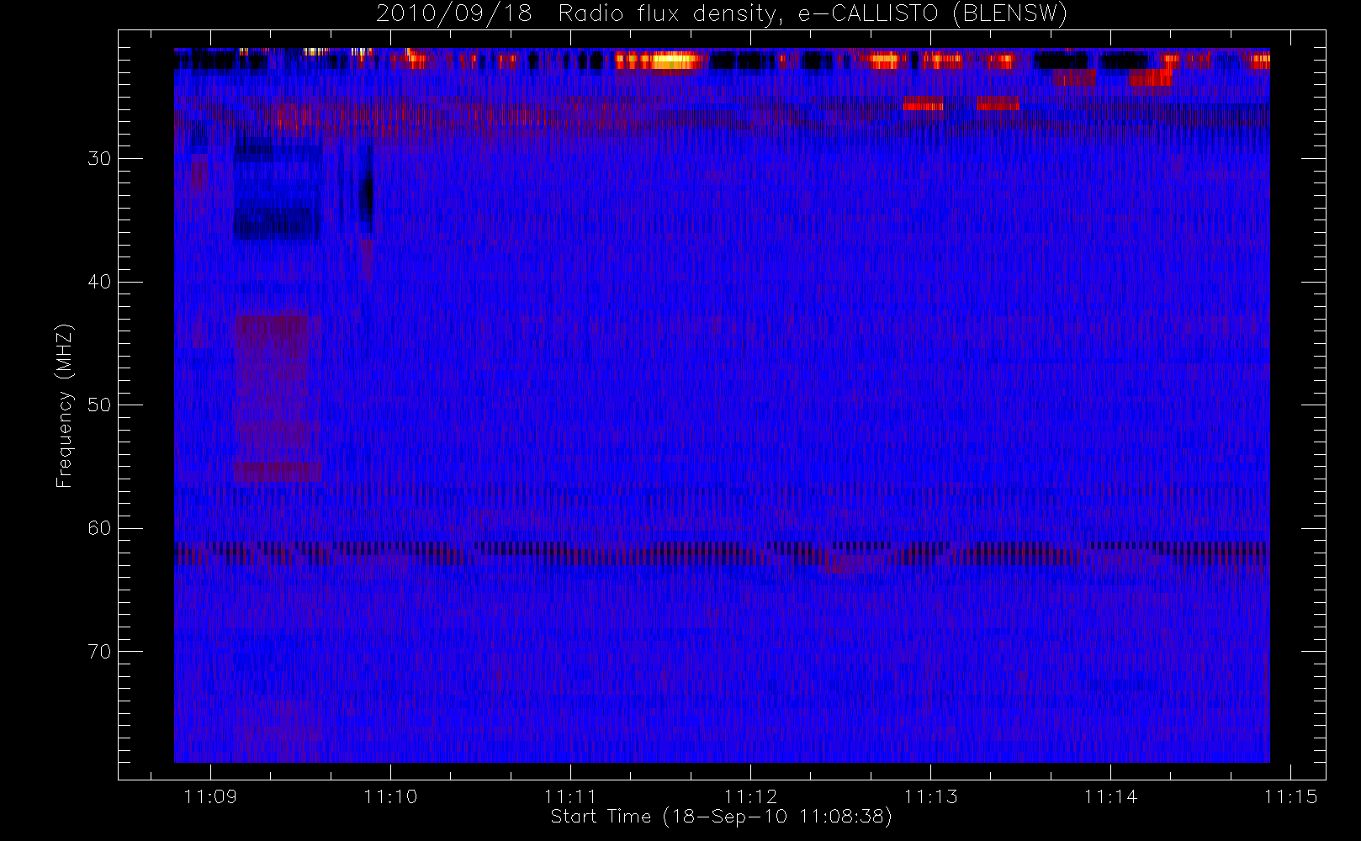This screenshot has width=1361, height=841.
Task: Click the 30 frequency tick label
Action: coord(99,159)
